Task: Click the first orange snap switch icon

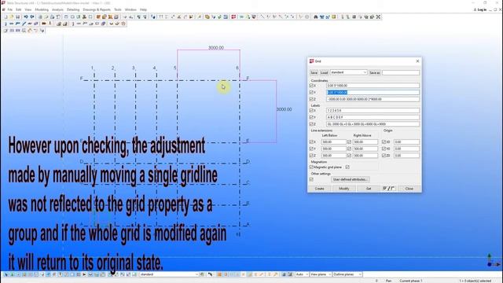Action: [x=219, y=274]
